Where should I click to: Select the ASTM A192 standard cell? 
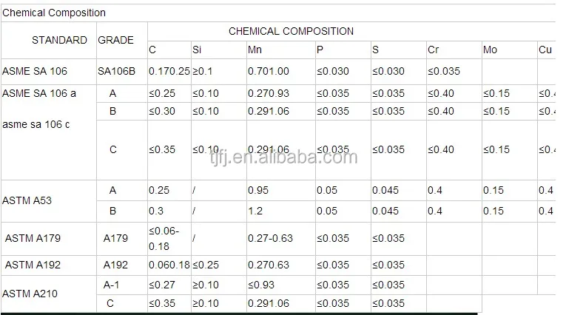click(30, 265)
